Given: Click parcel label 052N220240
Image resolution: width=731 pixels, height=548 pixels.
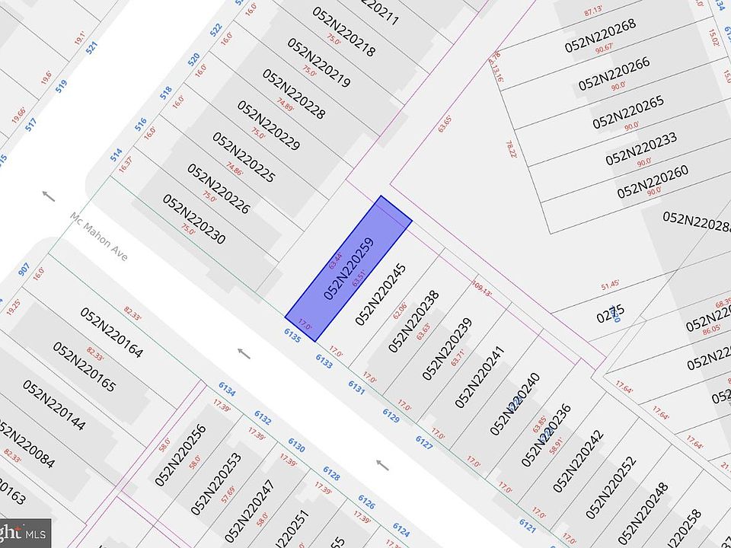Looking at the screenshot, I should click(x=516, y=404).
